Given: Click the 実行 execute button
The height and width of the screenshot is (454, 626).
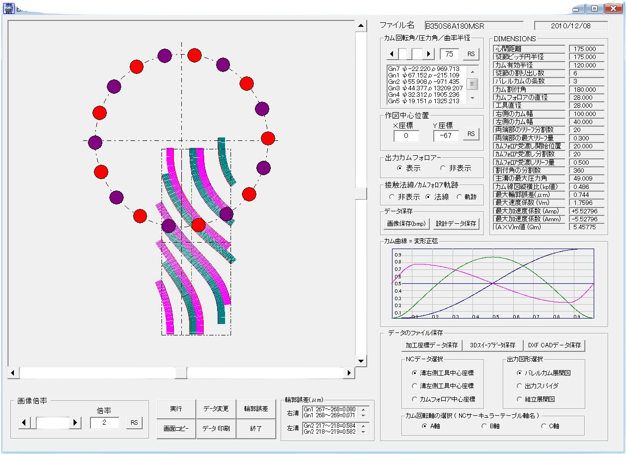Looking at the screenshot, I should coord(176,409).
